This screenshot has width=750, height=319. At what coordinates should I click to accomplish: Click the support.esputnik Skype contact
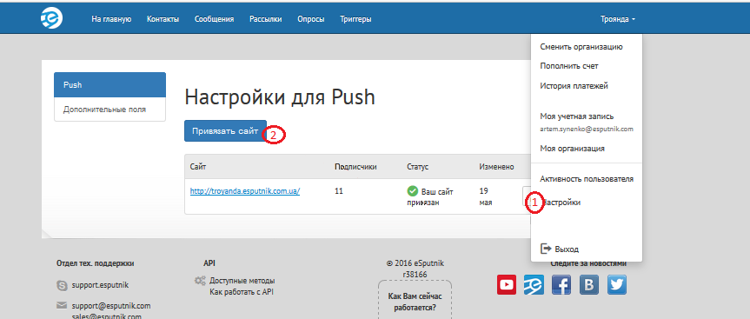101,285
